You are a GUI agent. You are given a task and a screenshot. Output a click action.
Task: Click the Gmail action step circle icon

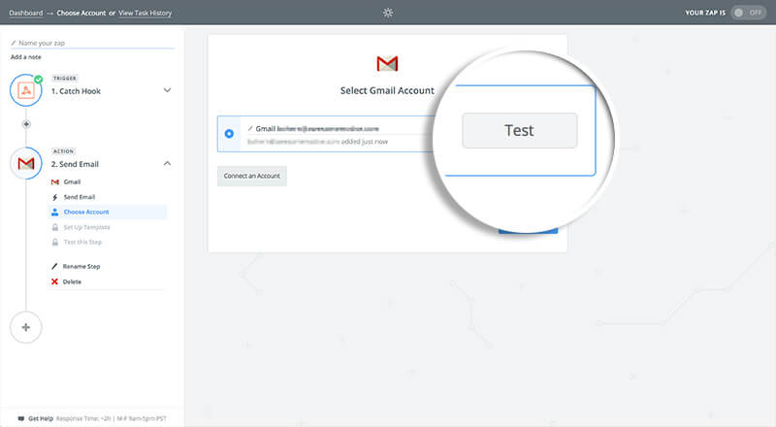[x=26, y=163]
